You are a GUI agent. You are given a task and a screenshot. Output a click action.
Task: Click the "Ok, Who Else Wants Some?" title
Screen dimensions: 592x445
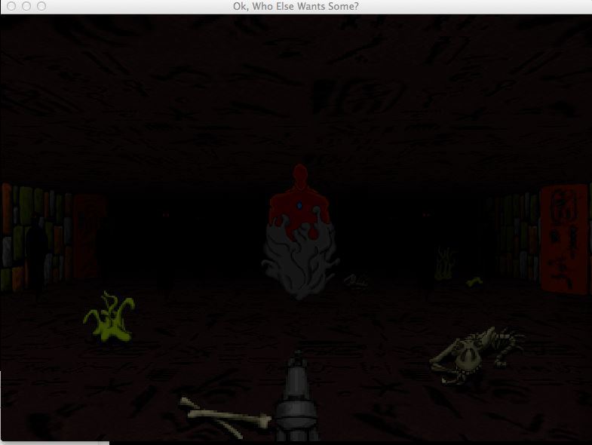point(296,6)
